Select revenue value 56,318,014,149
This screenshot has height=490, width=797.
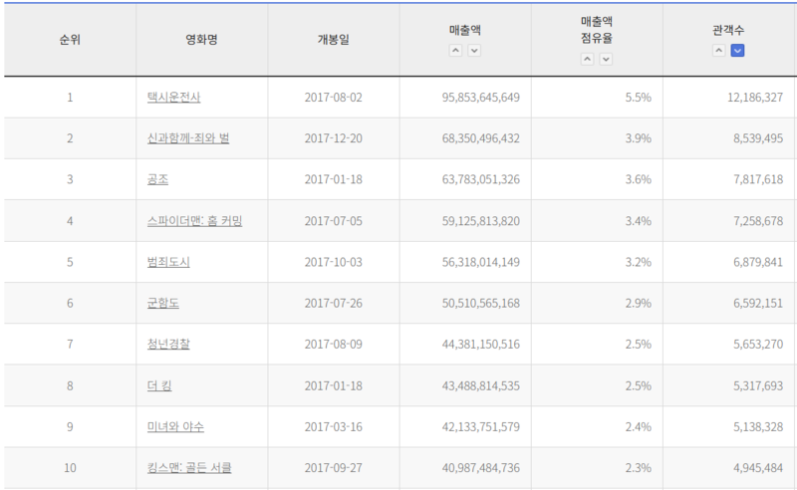click(481, 262)
